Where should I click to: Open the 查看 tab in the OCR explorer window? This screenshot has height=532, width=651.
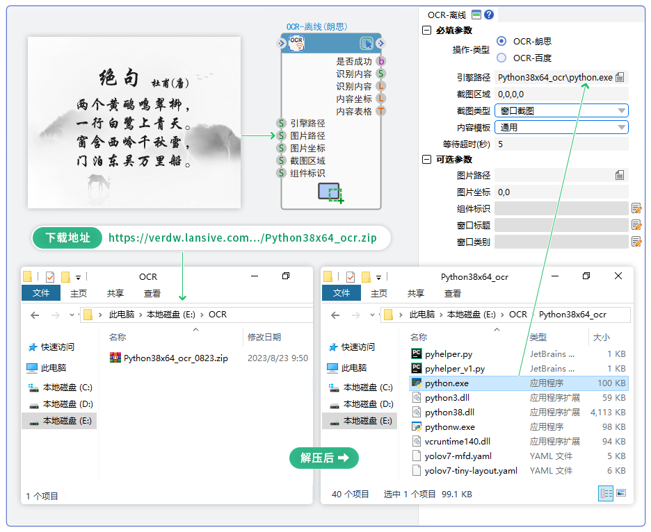[152, 293]
